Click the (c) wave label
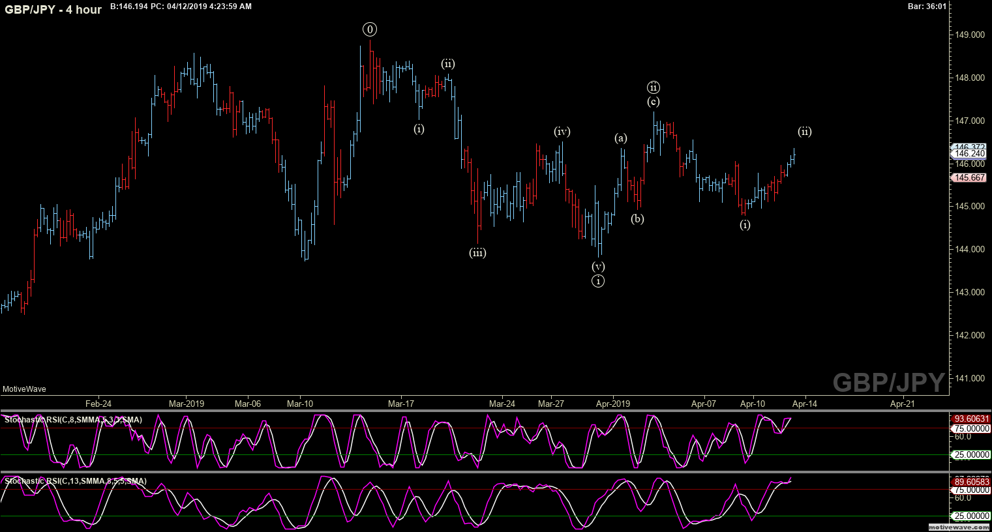The height and width of the screenshot is (532, 992). (x=654, y=102)
